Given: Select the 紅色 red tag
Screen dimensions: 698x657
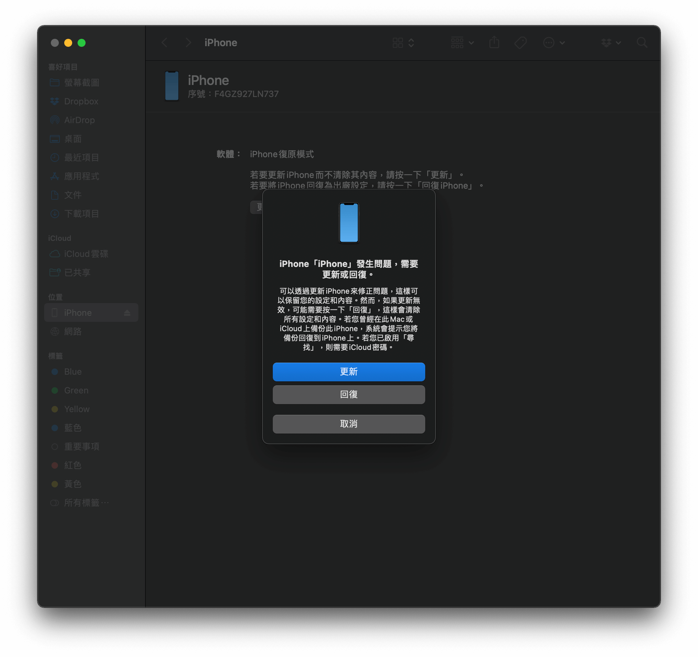Looking at the screenshot, I should pos(73,465).
